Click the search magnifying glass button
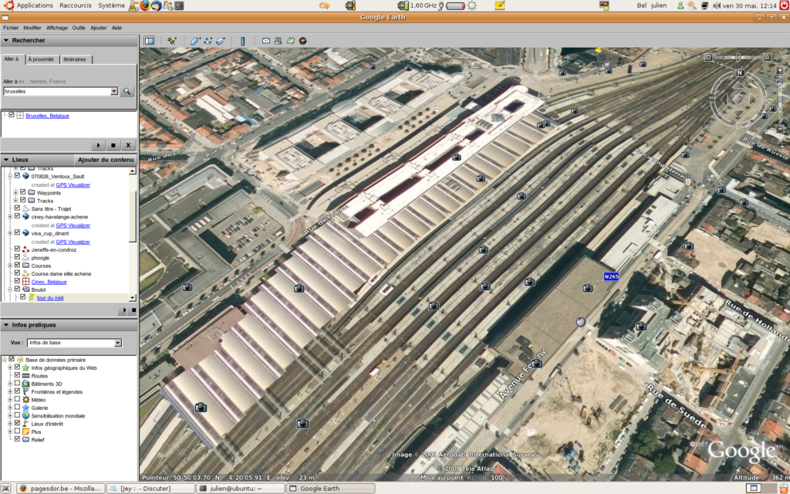 coord(127,91)
